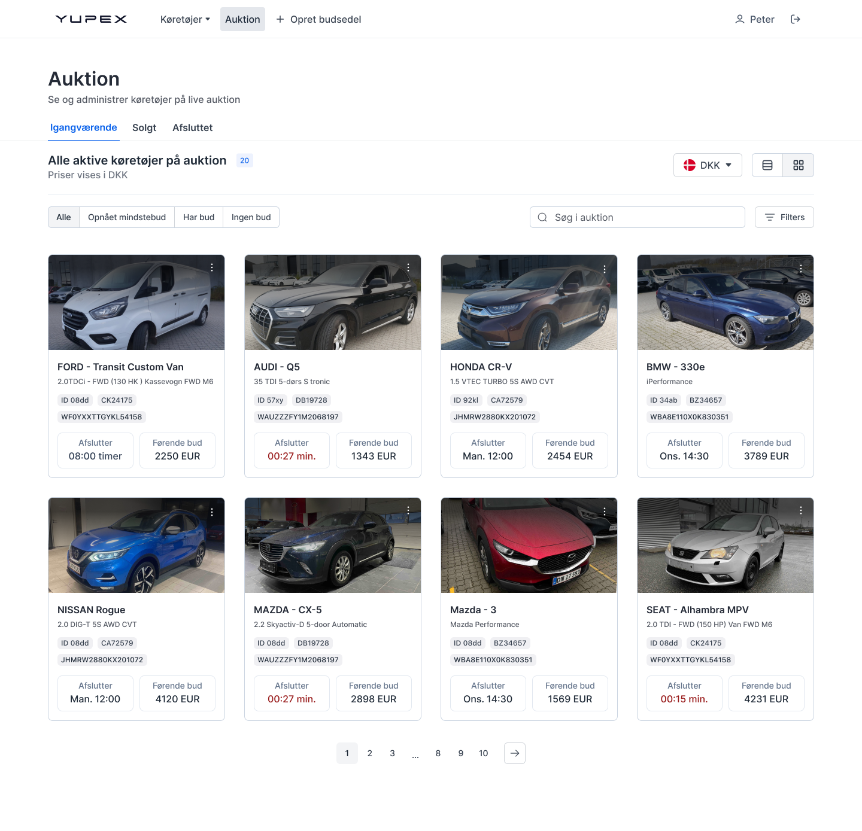The width and height of the screenshot is (862, 831).
Task: Open options menu on SEAT Alhambra card
Action: tap(801, 510)
